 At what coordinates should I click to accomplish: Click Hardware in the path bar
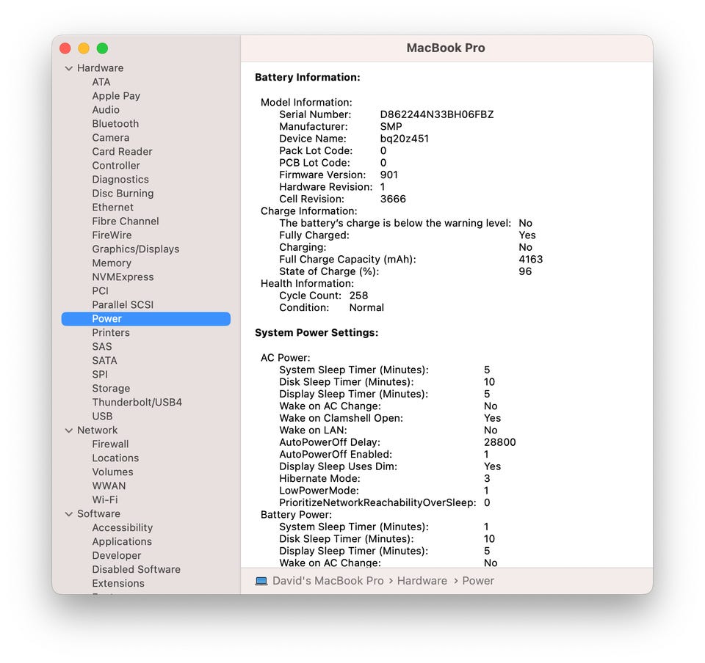tap(422, 581)
